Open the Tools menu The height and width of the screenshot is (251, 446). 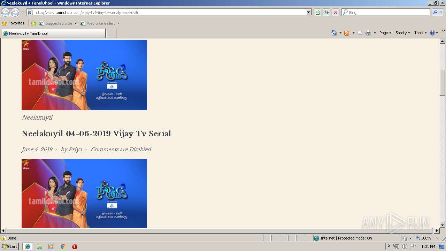(420, 33)
